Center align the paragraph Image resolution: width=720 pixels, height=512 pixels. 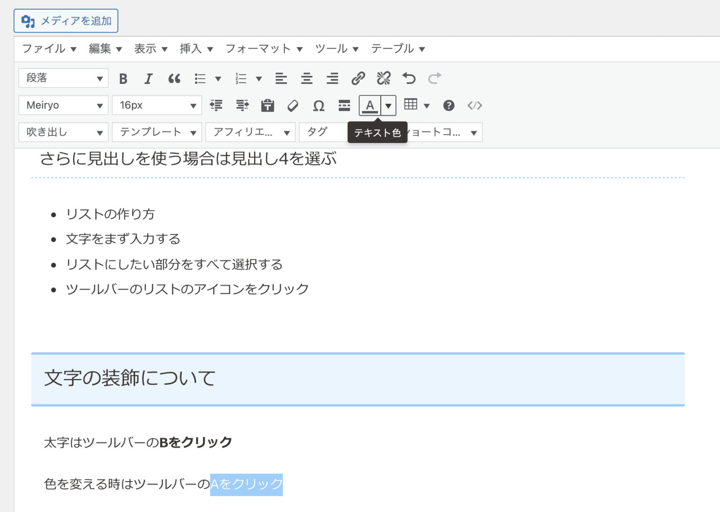coord(307,78)
